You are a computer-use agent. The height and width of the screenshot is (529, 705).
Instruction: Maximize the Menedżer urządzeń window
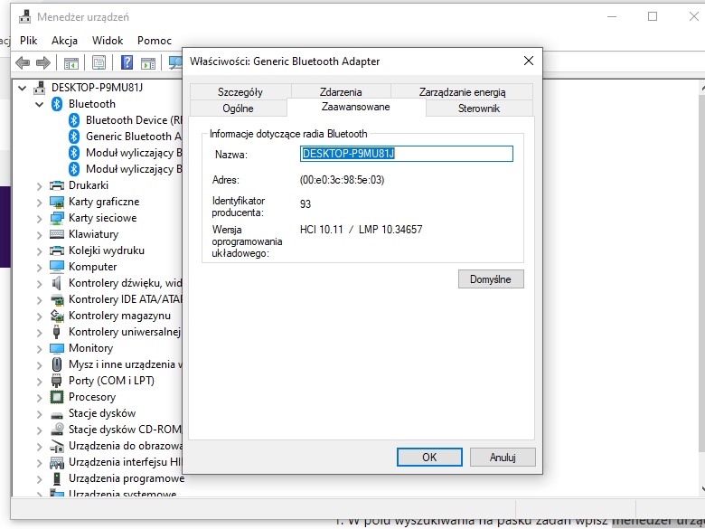point(653,16)
